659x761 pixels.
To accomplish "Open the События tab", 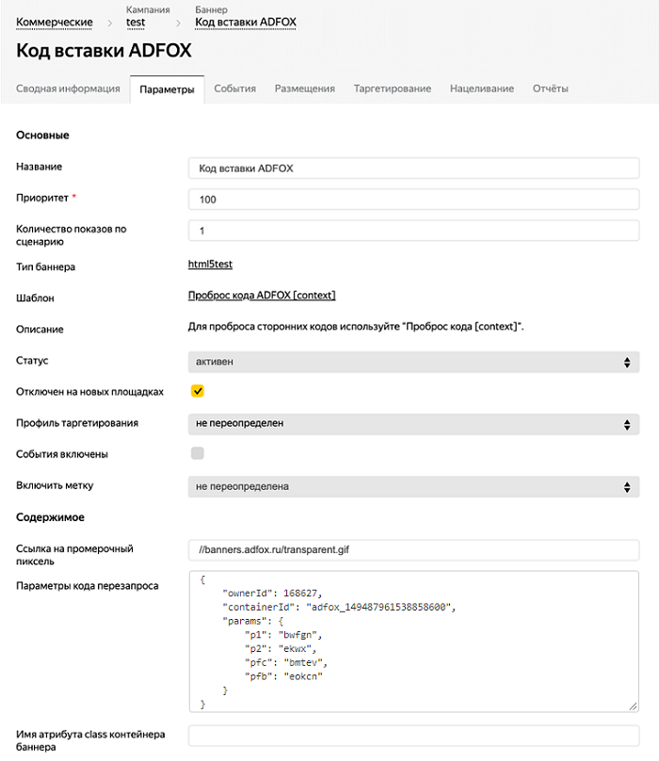I will [x=234, y=88].
